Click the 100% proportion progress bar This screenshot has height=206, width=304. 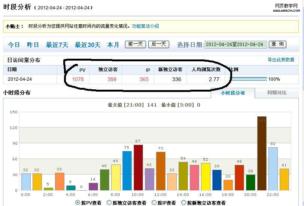click(248, 79)
